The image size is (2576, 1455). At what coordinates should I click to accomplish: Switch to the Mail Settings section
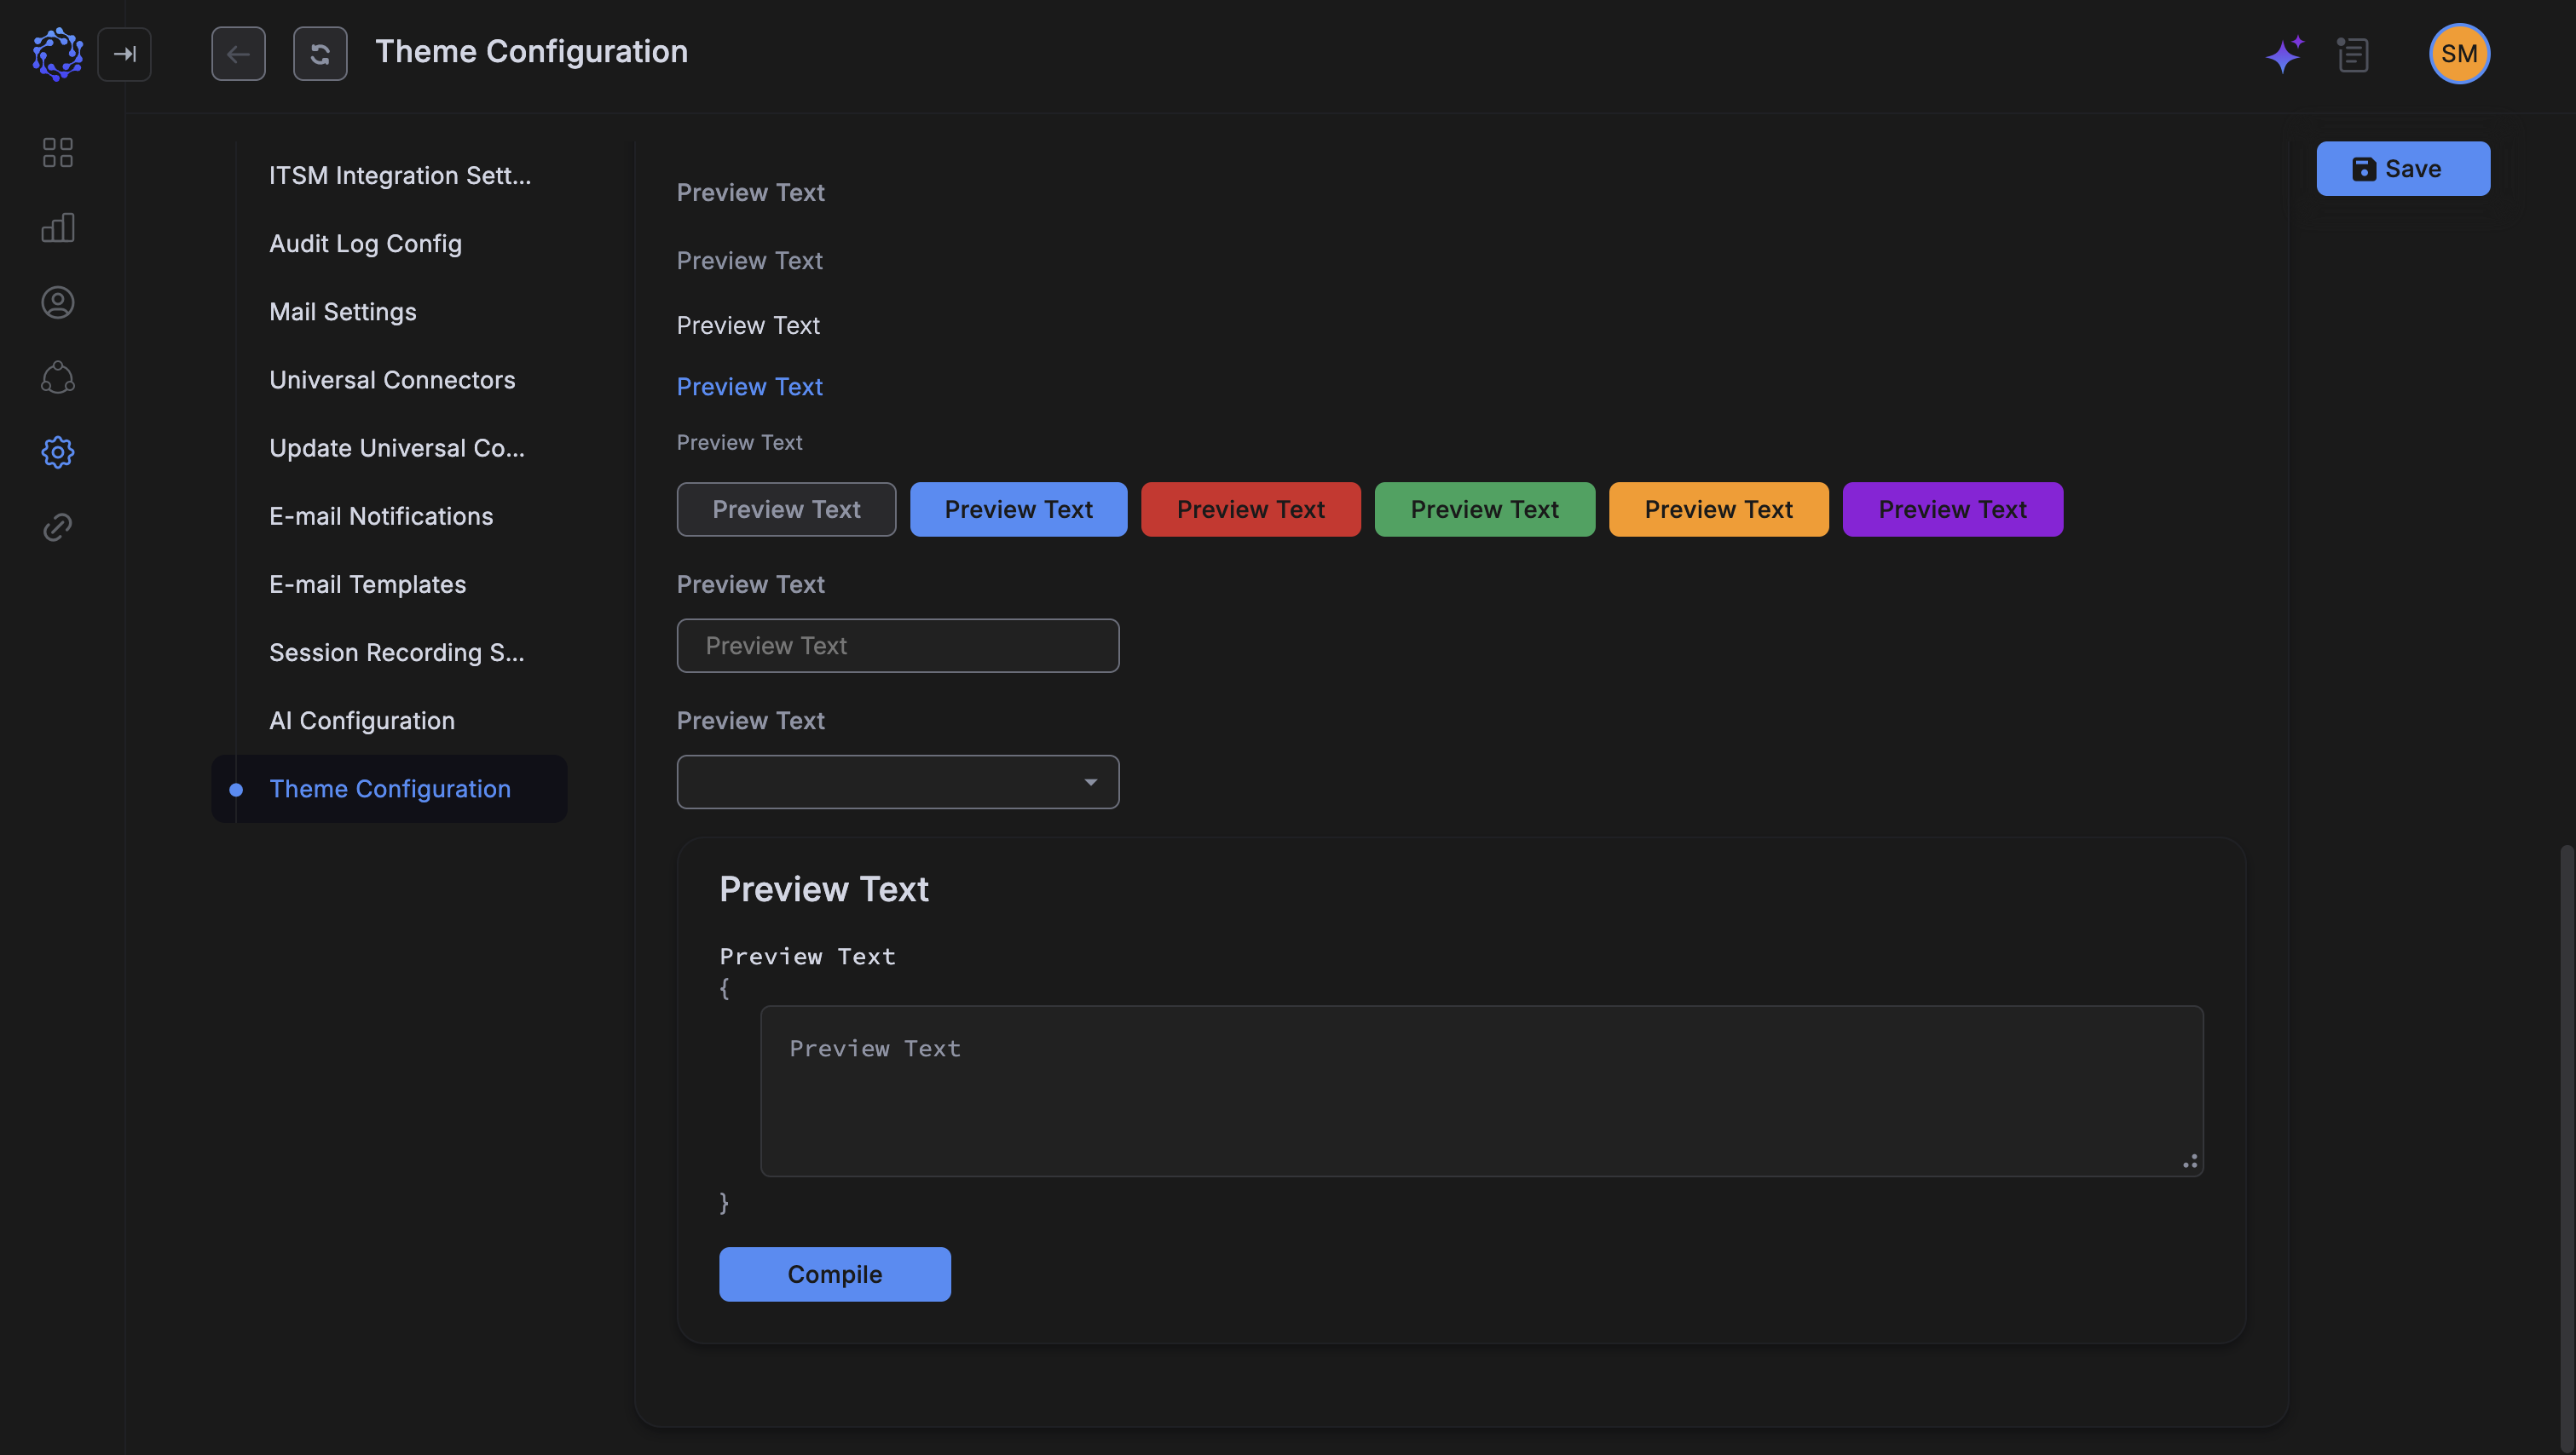pyautogui.click(x=343, y=312)
